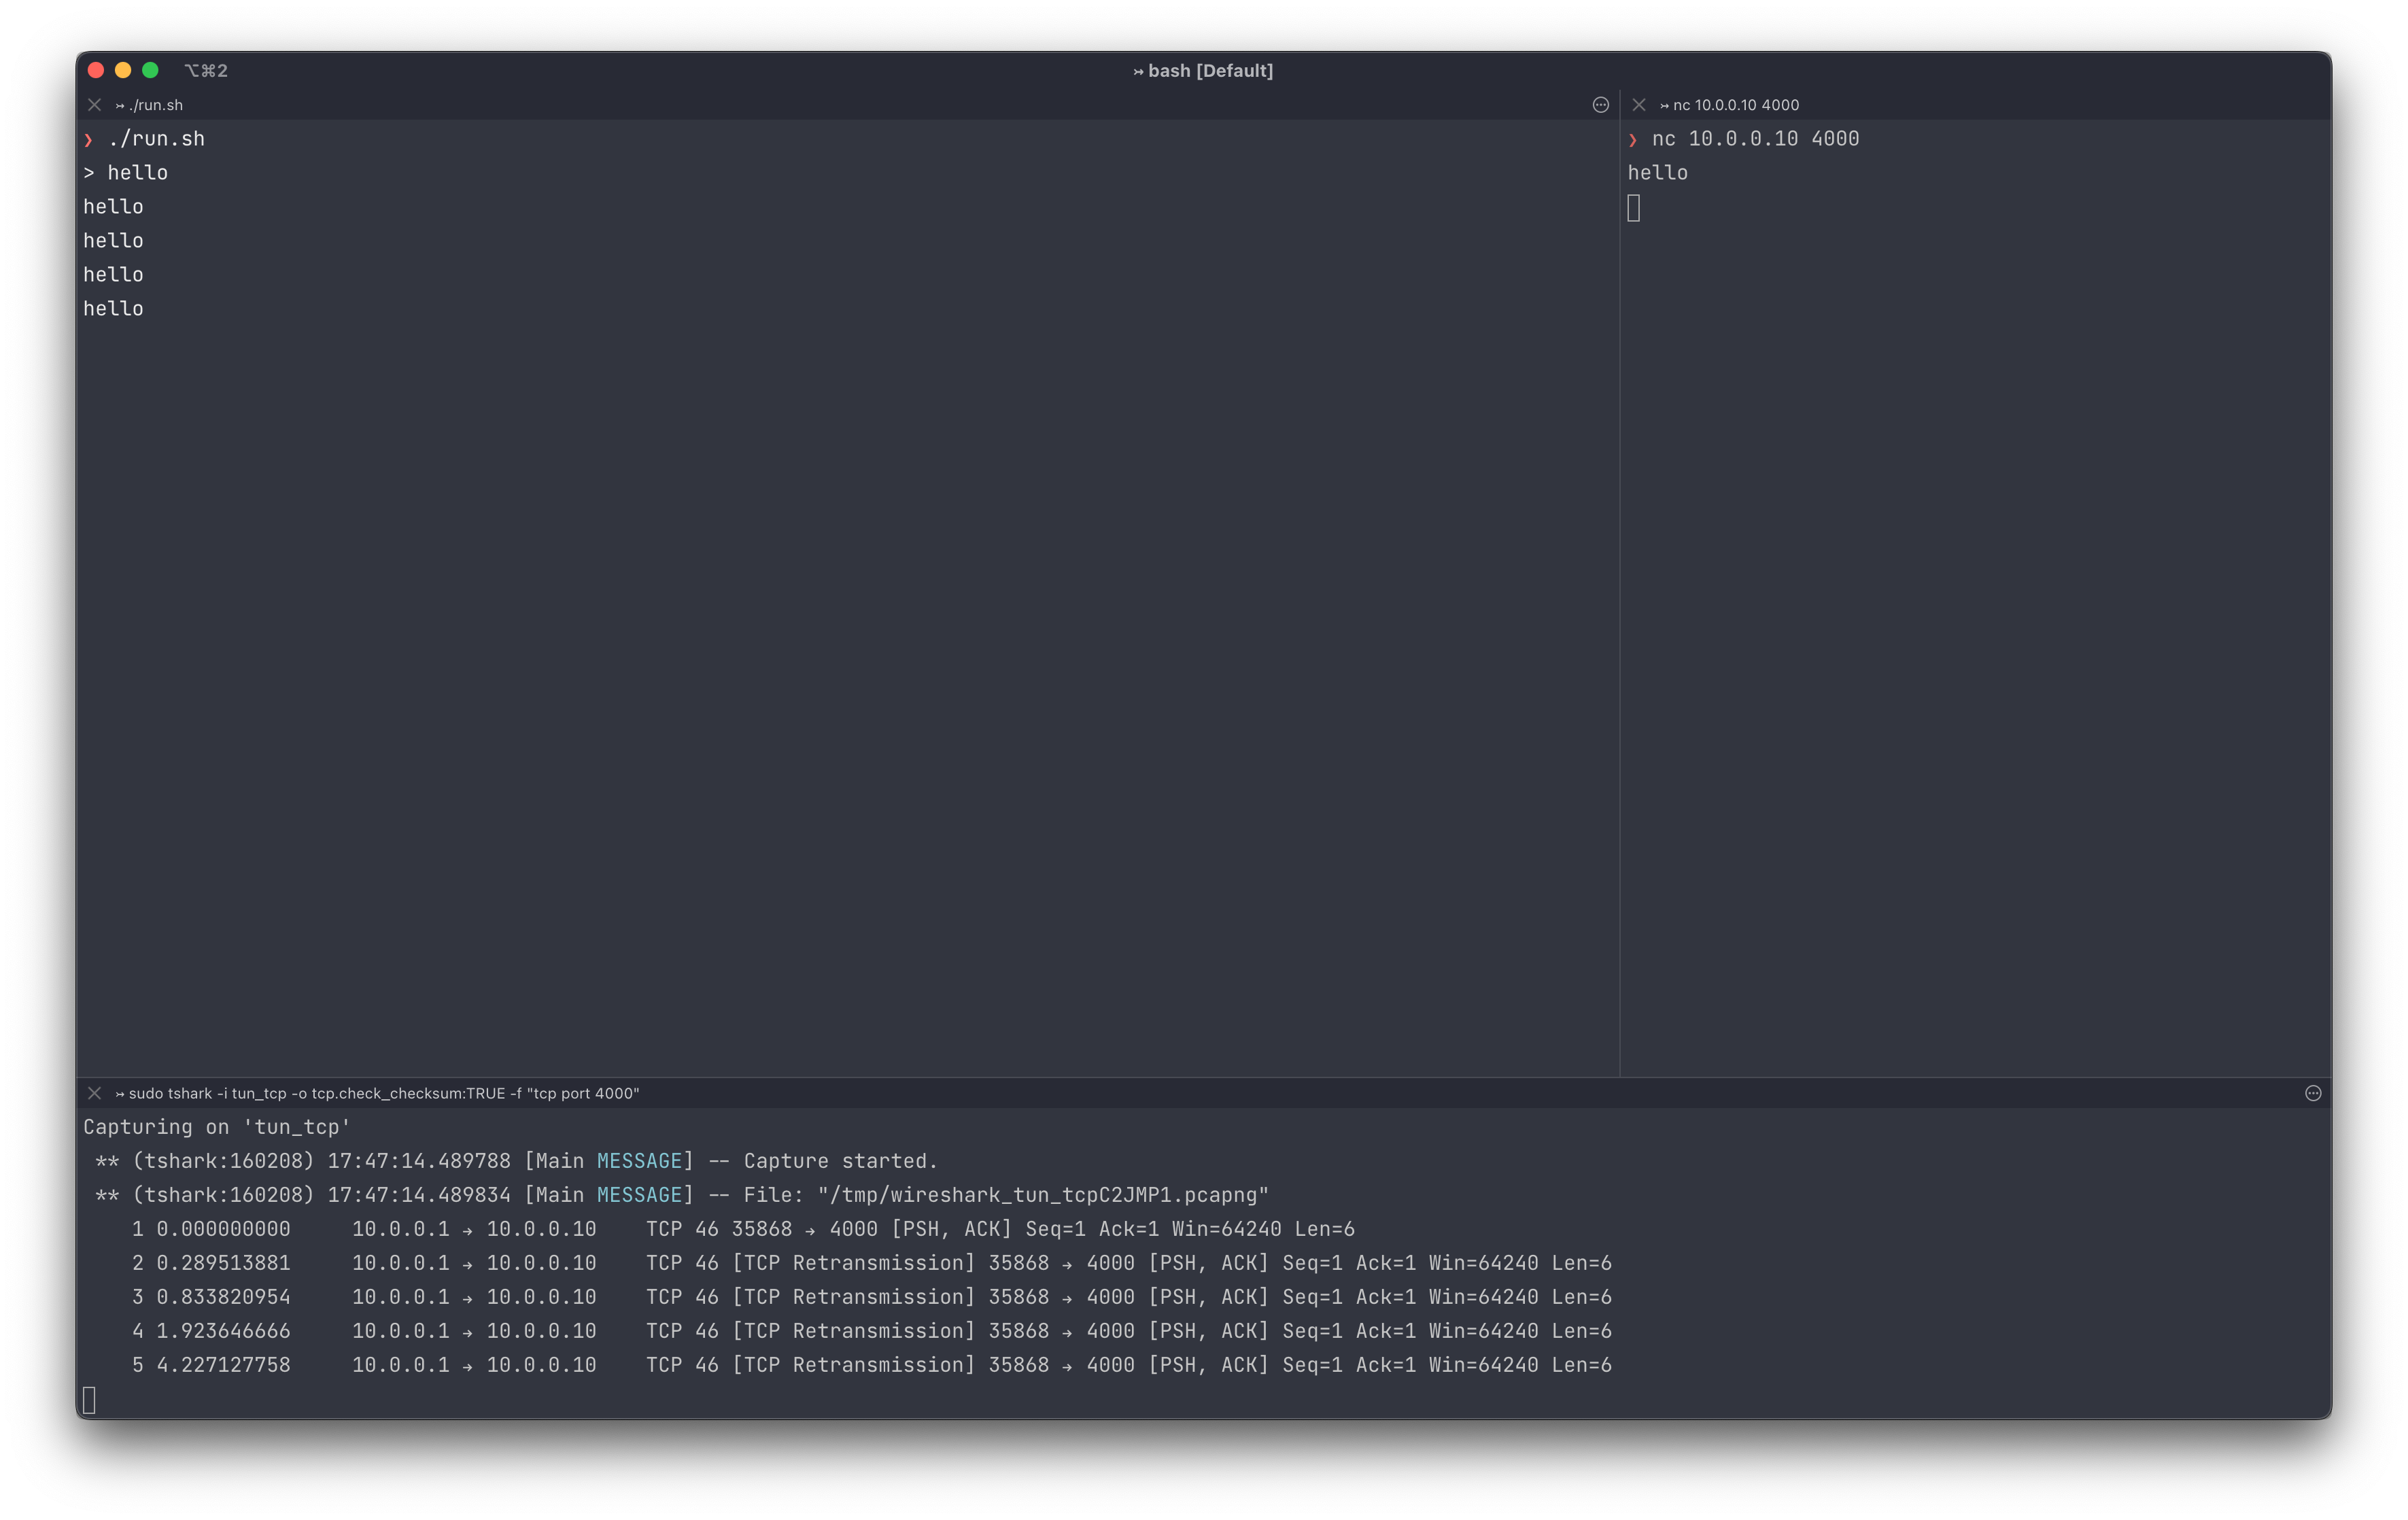Click the red close window button
The image size is (2408, 1520).
[96, 70]
